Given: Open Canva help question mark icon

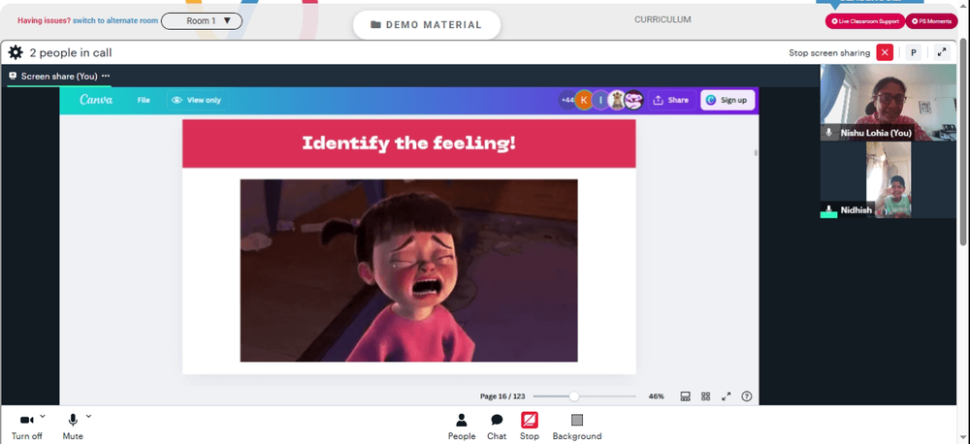Looking at the screenshot, I should pyautogui.click(x=747, y=396).
